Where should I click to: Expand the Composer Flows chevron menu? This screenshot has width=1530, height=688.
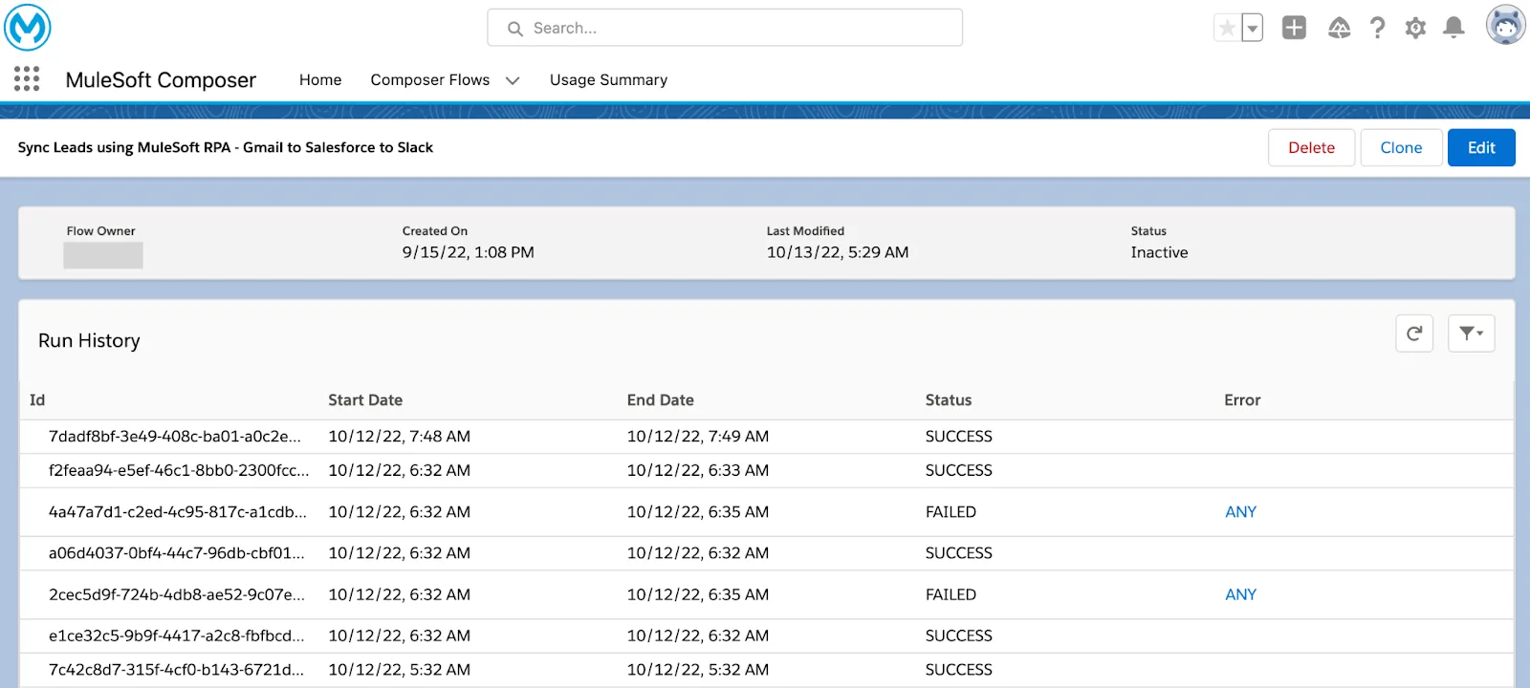click(x=513, y=81)
